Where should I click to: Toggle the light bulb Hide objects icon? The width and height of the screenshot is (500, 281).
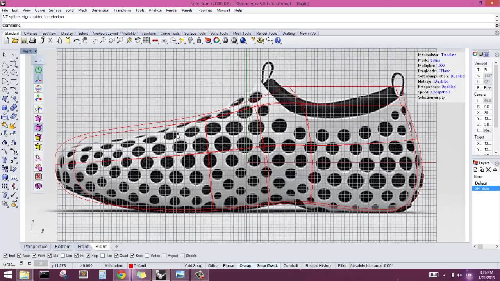[191, 41]
